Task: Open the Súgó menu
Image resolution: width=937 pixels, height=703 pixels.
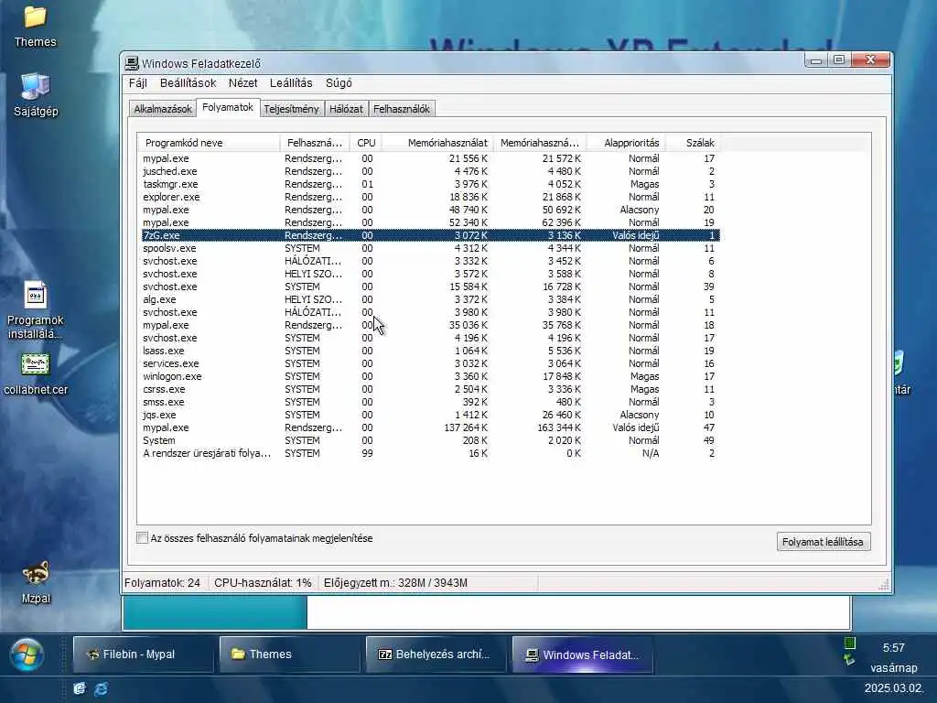Action: point(339,83)
